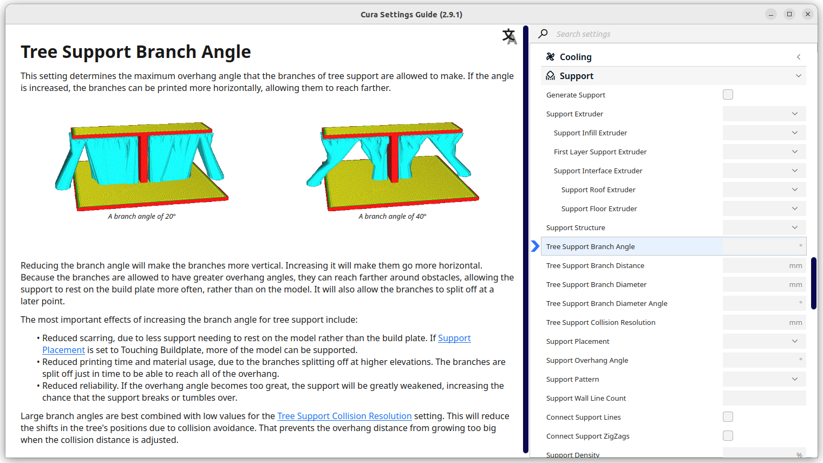The height and width of the screenshot is (463, 823).
Task: Select the Support Extruder setting label
Action: pyautogui.click(x=574, y=114)
